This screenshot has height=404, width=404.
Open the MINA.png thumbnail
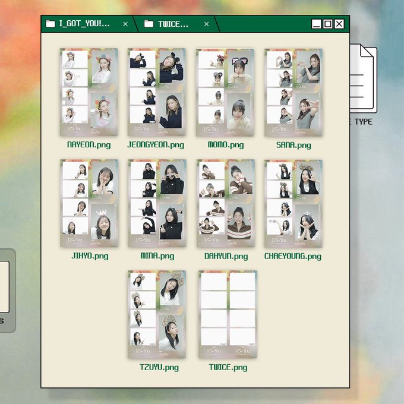(x=157, y=203)
